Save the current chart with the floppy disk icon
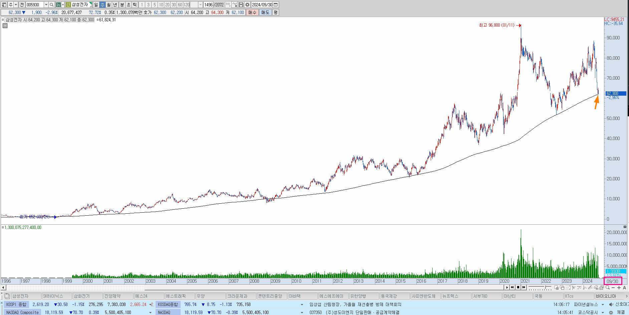 [x=241, y=5]
